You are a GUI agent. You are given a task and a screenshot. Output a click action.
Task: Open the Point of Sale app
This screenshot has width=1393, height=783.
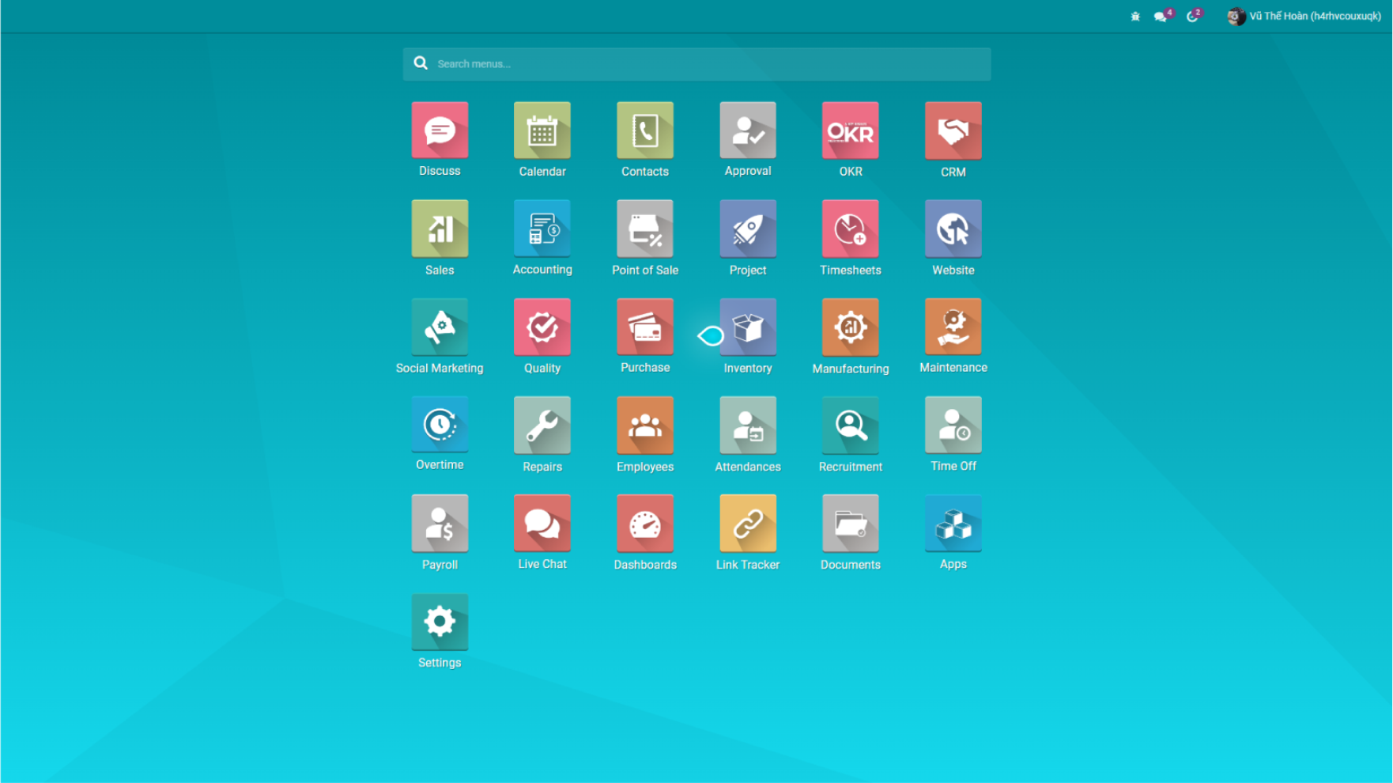click(x=645, y=229)
